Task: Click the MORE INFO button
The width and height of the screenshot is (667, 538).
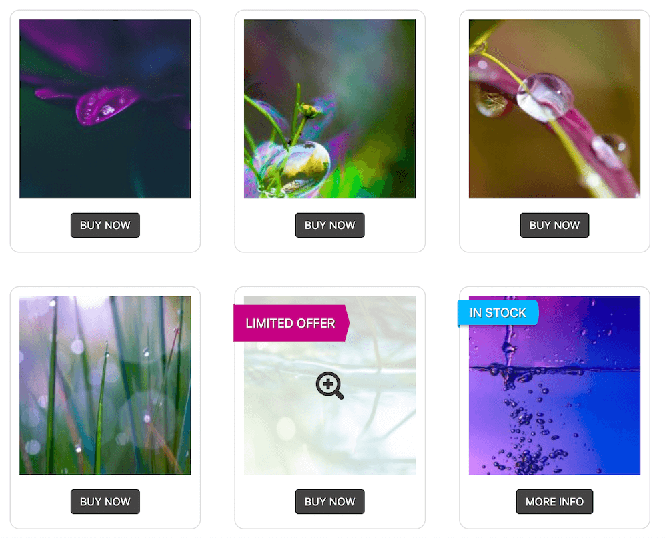Action: 554,501
